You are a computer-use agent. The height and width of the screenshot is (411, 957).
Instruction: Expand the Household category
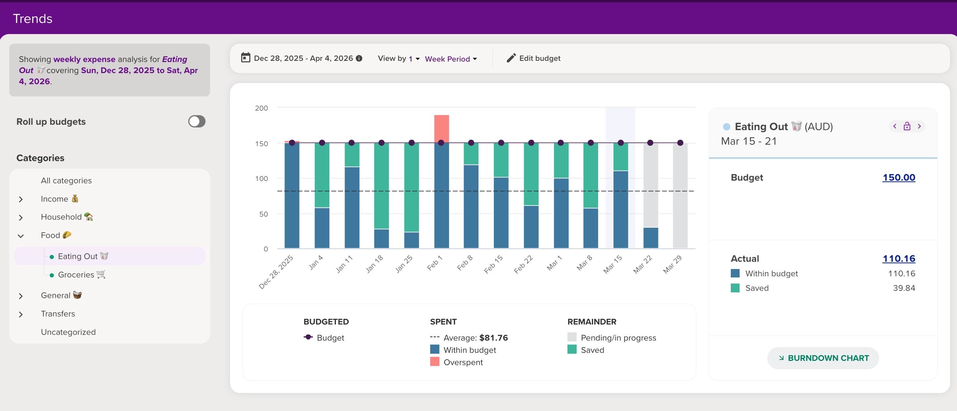pyautogui.click(x=21, y=218)
